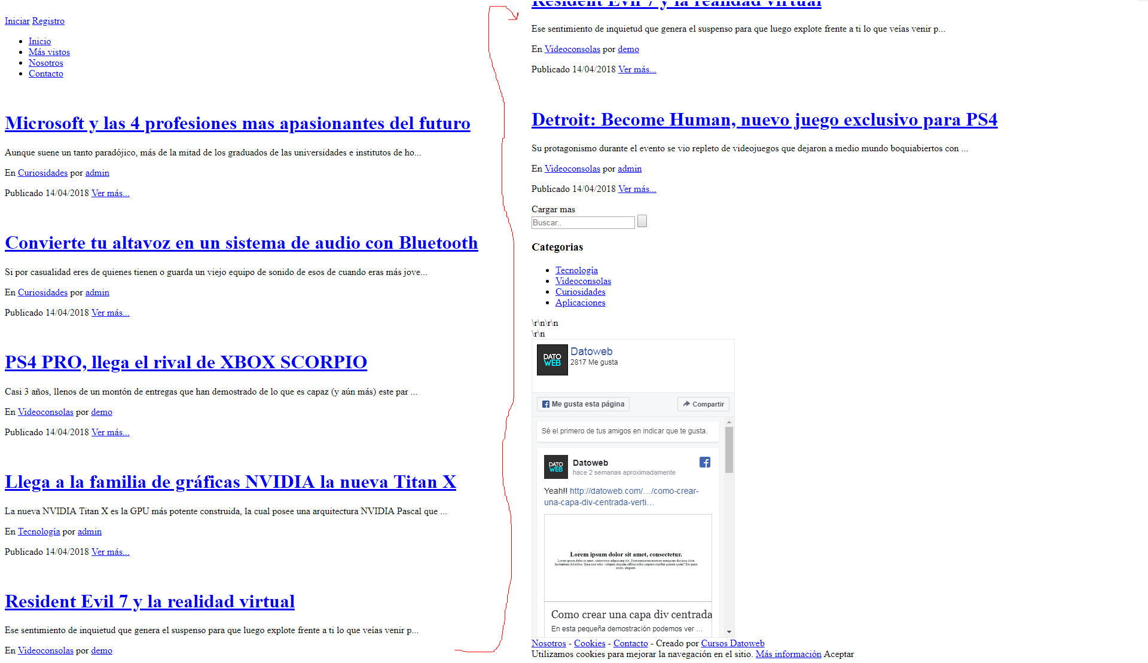This screenshot has height=663, width=1148.
Task: Select the Tecnología category link
Action: coord(576,270)
